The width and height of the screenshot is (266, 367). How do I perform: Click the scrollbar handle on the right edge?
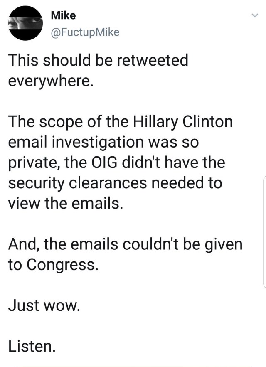pyautogui.click(x=264, y=231)
